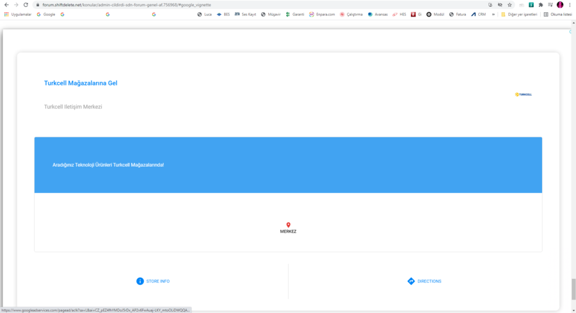Click the vertical page scrollbar thumb
Viewport: 576px width, 313px height.
click(573, 289)
